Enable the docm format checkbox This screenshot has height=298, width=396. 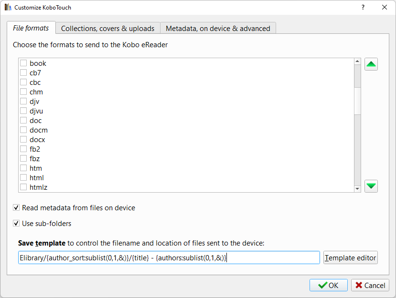pyautogui.click(x=23, y=130)
